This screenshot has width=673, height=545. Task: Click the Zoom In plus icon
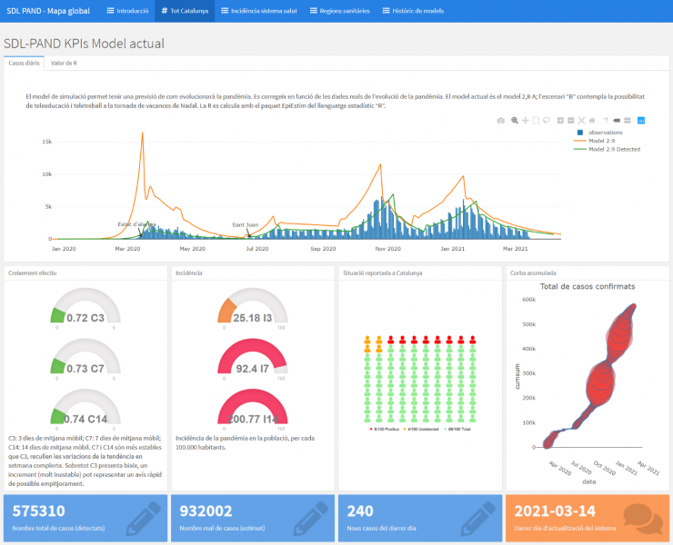click(x=560, y=120)
